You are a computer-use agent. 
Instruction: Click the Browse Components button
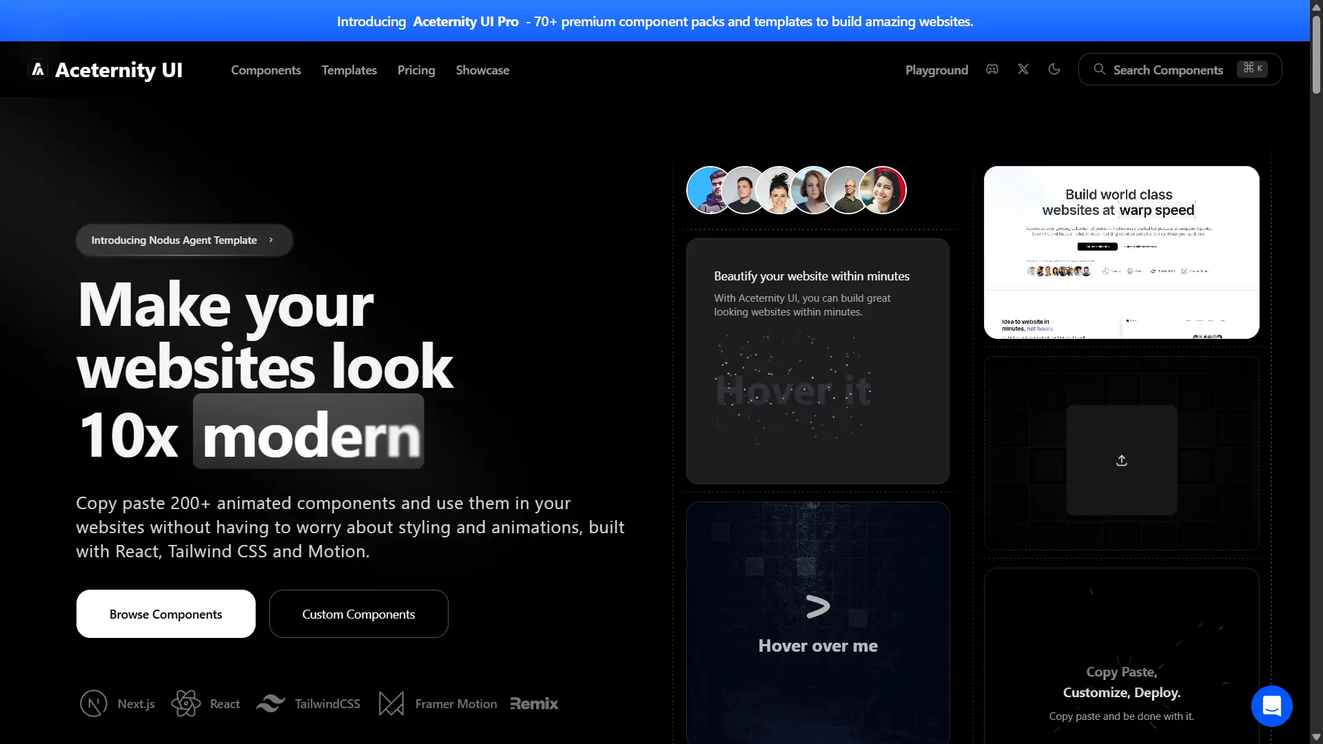(x=165, y=614)
